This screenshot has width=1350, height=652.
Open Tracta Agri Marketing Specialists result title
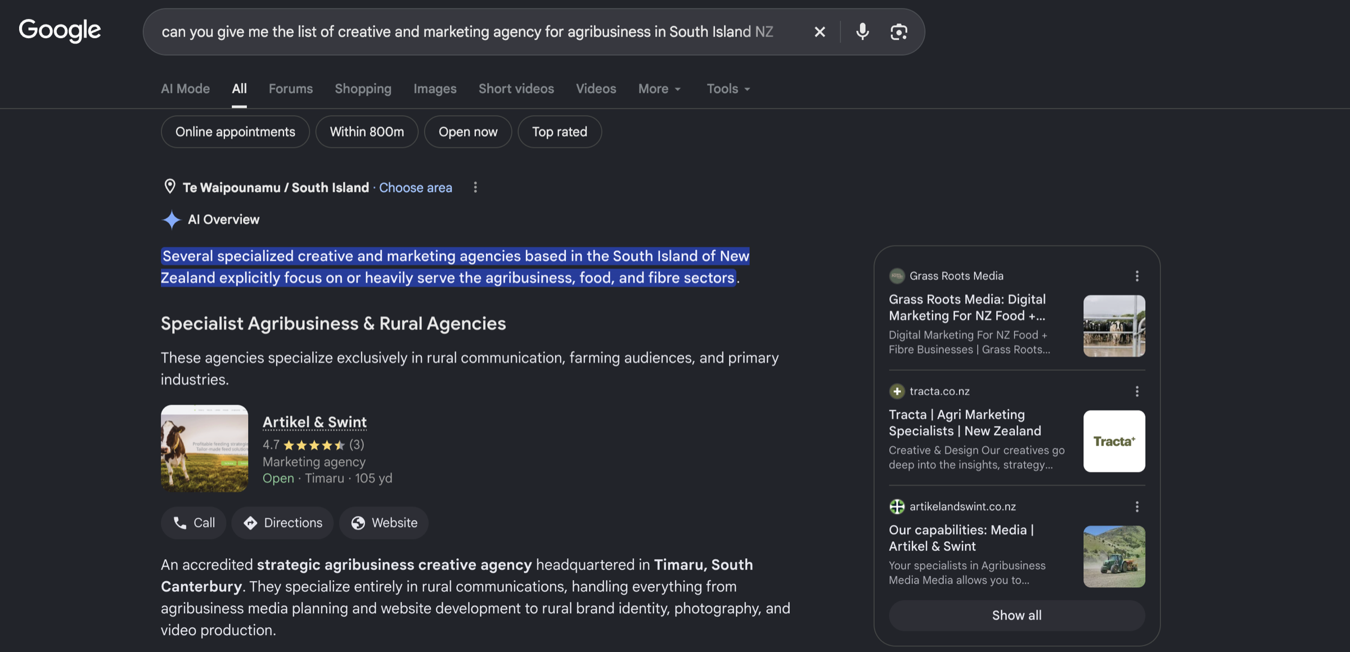(x=965, y=423)
